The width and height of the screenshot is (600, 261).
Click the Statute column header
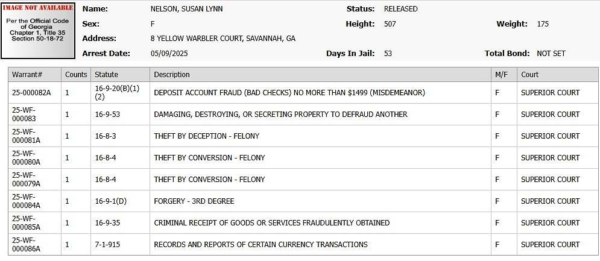pyautogui.click(x=106, y=75)
